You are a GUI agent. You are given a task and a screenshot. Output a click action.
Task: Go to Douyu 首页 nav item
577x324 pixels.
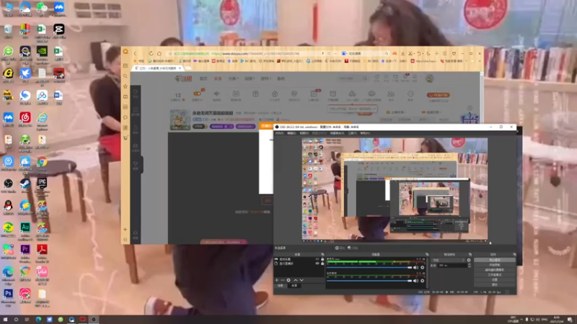point(203,78)
